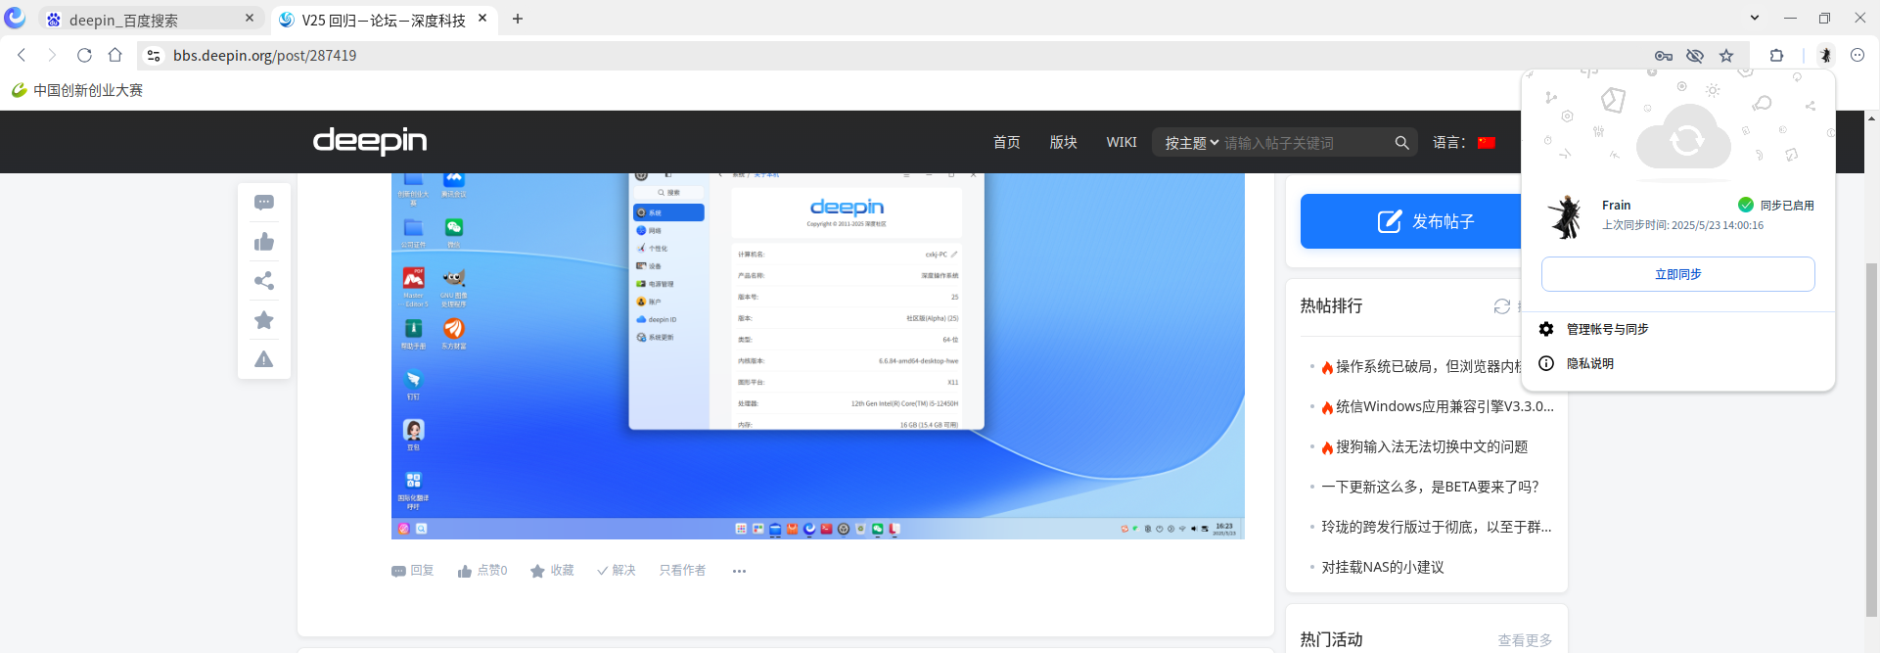This screenshot has height=653, width=1880.
Task: Open the password key icon in address bar
Action: [x=1663, y=56]
